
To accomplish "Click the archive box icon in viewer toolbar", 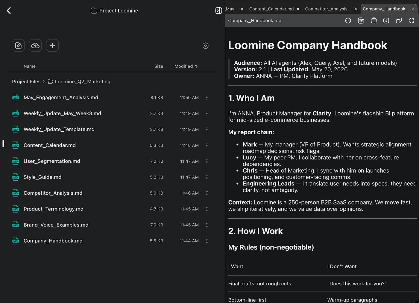I will point(374,21).
